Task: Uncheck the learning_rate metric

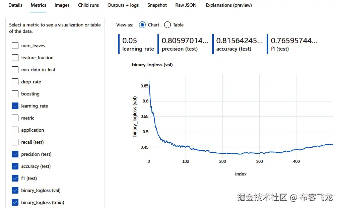Action: [x=15, y=106]
